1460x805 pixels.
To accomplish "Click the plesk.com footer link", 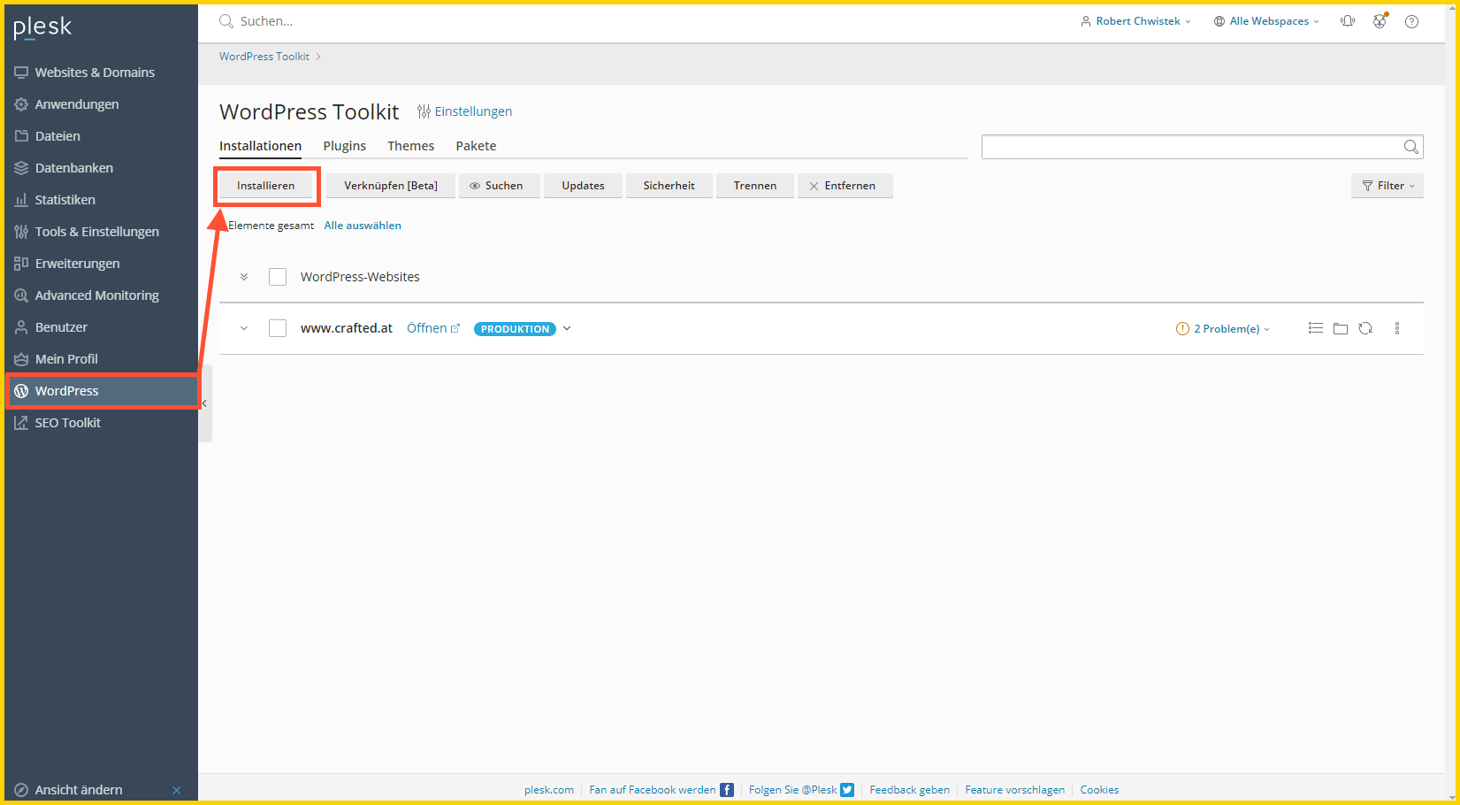I will 549,790.
